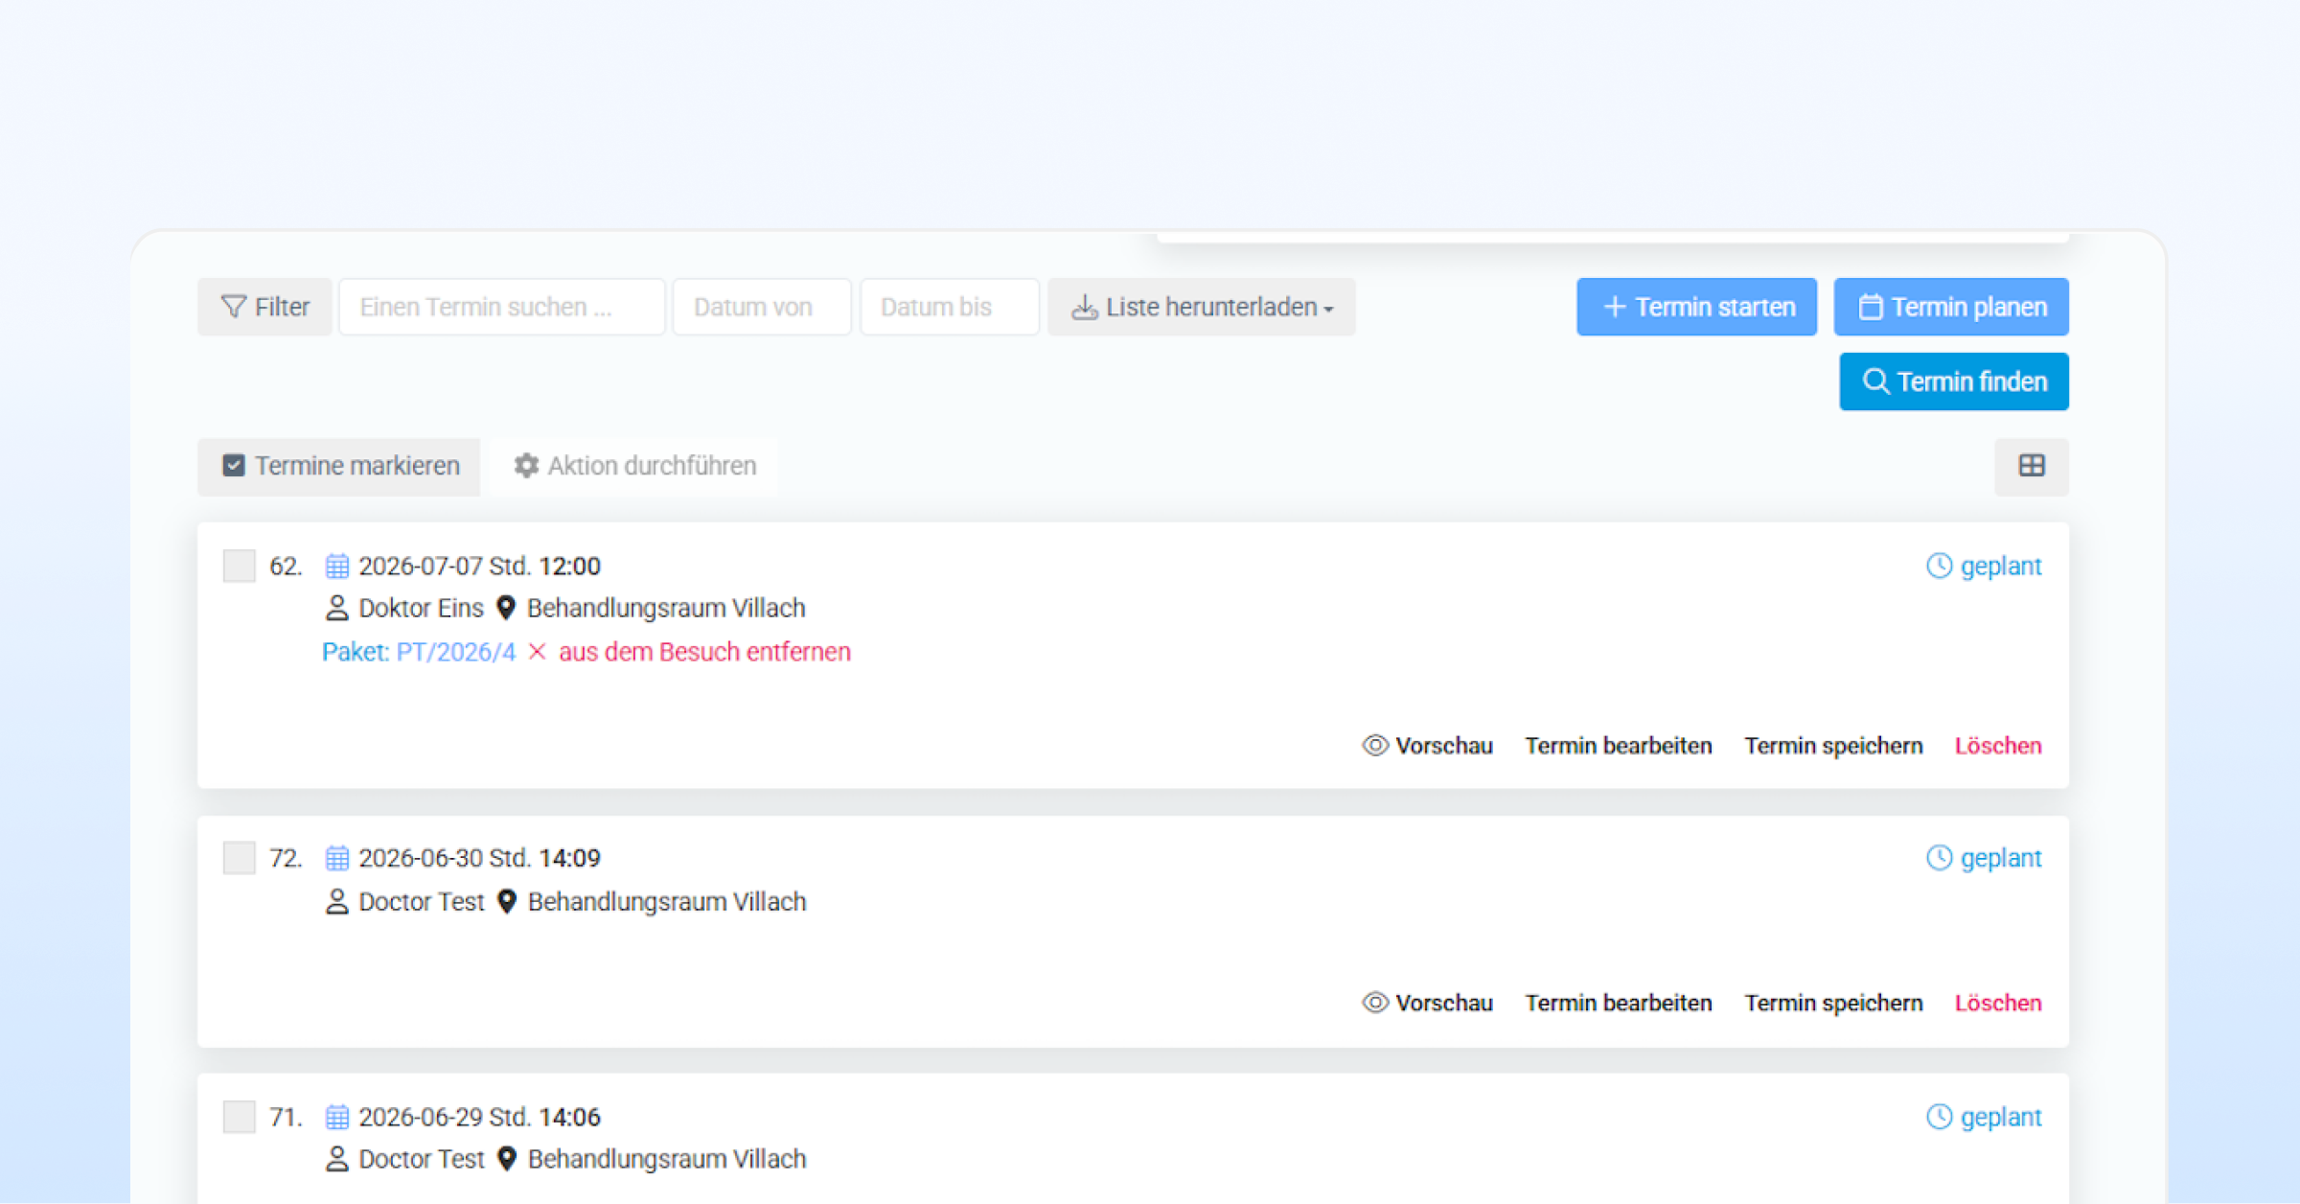Click 'Doctor Test' on appointment 72
Image resolution: width=2300 pixels, height=1204 pixels.
422,901
